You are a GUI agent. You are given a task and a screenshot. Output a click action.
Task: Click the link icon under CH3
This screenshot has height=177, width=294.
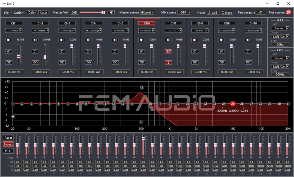coord(62,62)
